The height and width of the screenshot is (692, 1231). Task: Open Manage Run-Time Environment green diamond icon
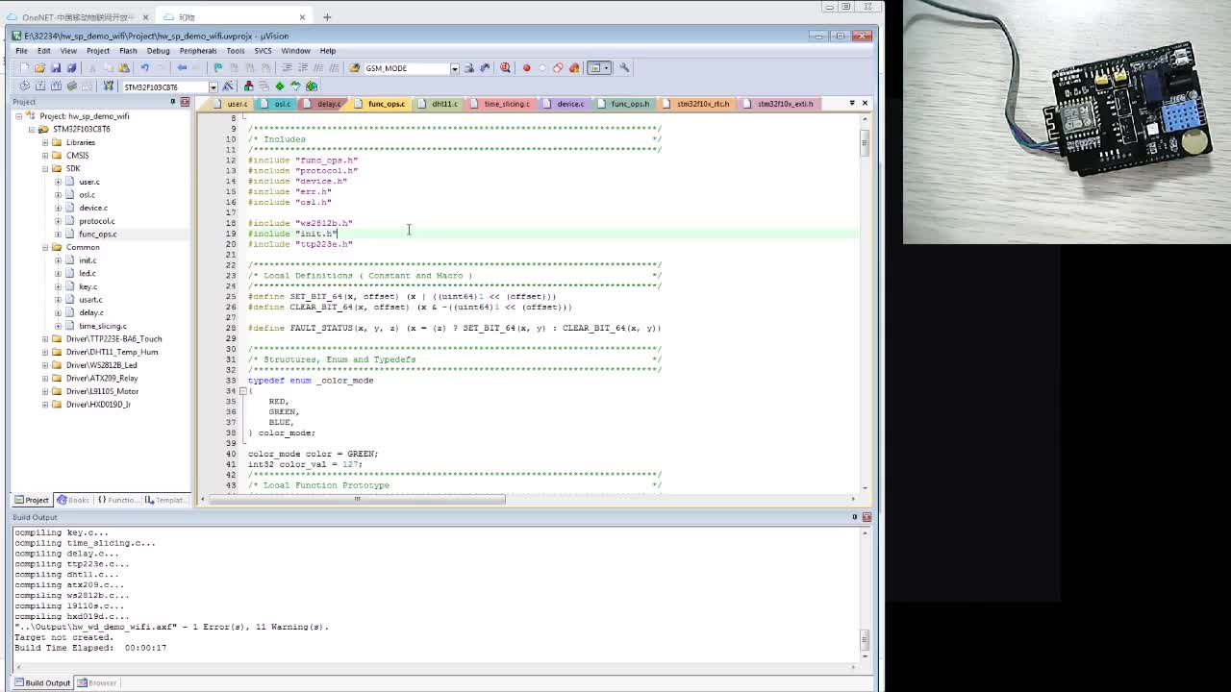pos(280,86)
